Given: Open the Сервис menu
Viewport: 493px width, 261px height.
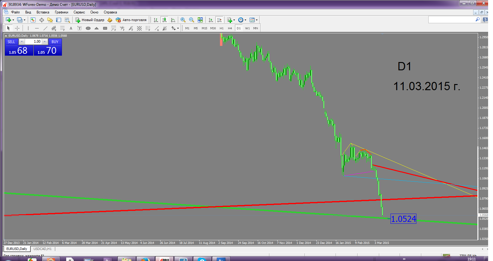Looking at the screenshot, I should click(x=79, y=12).
